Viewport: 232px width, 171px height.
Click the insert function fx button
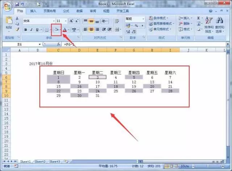tap(58, 44)
